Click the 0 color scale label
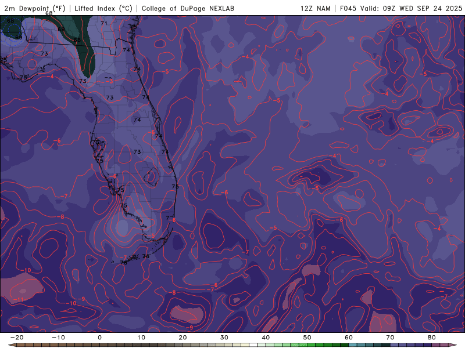Screen dimensions: 465x348 click(99, 338)
